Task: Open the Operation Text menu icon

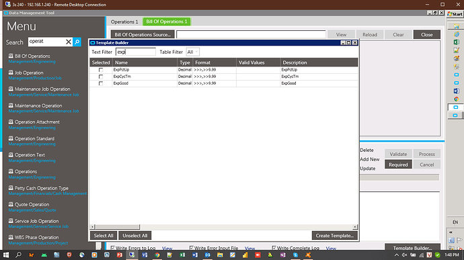Action: [11, 155]
